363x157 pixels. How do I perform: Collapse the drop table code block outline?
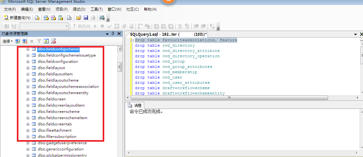(x=132, y=40)
